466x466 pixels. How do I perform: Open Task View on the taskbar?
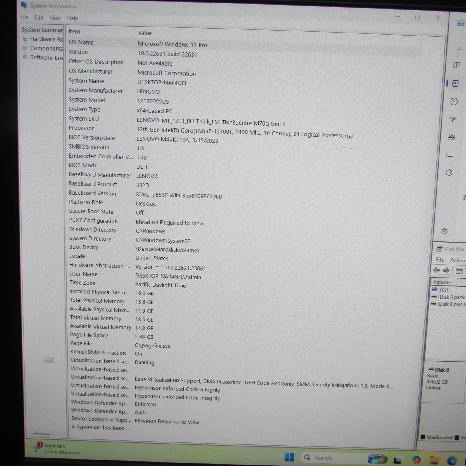point(398,460)
